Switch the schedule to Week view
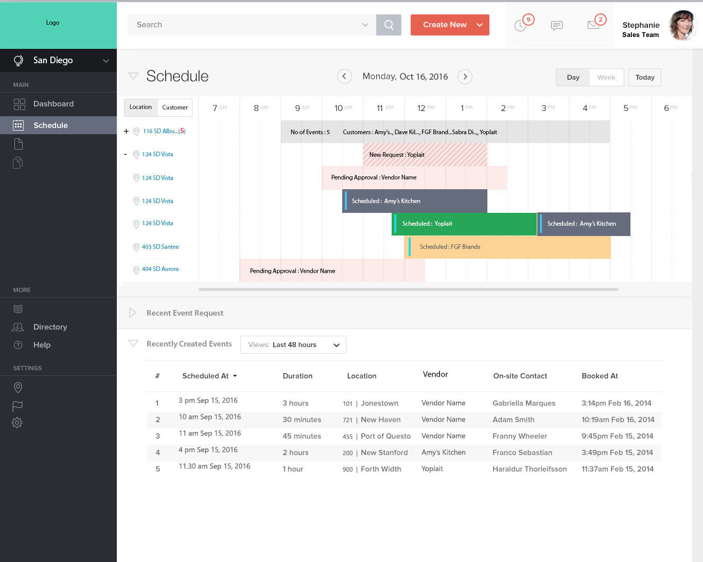Image resolution: width=703 pixels, height=562 pixels. (606, 78)
